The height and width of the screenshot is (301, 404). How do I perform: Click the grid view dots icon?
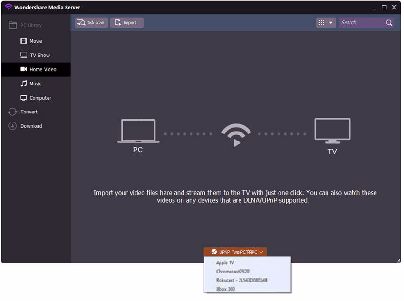(x=321, y=23)
